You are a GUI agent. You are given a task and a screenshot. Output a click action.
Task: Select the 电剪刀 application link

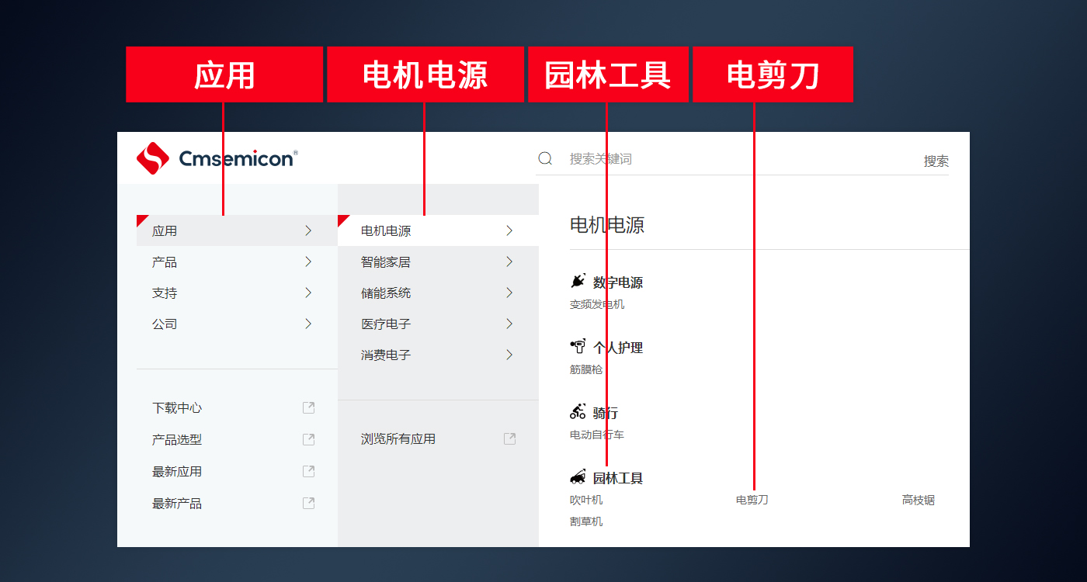[x=752, y=500]
